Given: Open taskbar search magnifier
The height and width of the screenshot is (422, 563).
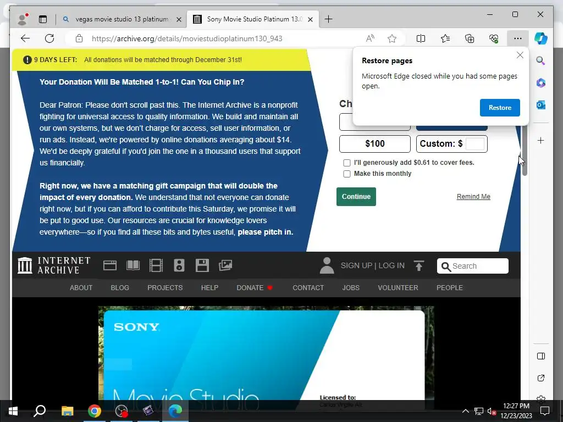Looking at the screenshot, I should pos(40,411).
